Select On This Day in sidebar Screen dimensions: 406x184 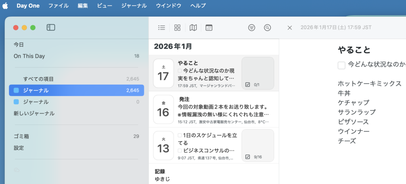click(29, 56)
